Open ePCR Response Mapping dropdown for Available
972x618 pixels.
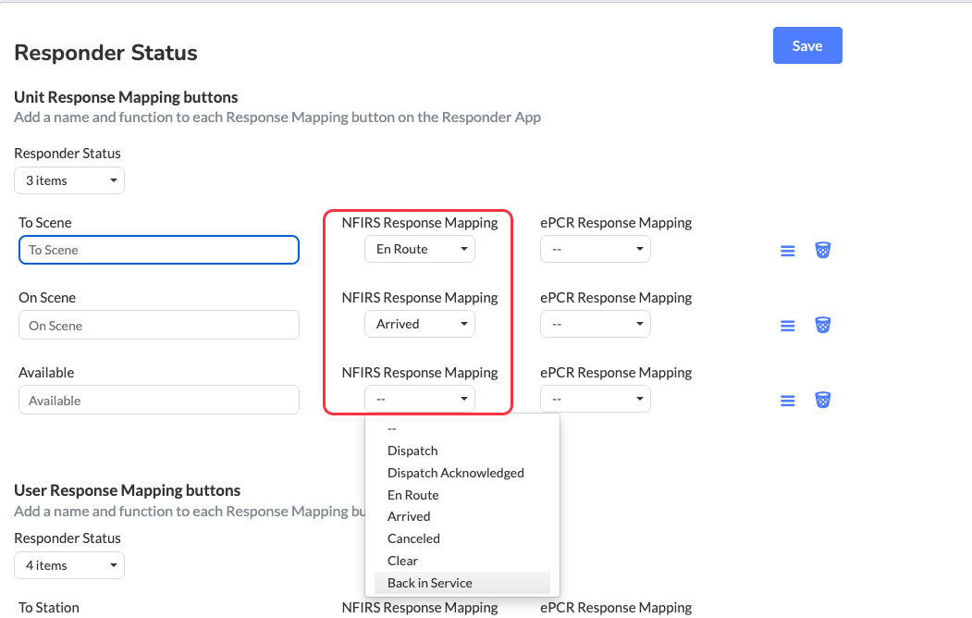click(x=595, y=399)
